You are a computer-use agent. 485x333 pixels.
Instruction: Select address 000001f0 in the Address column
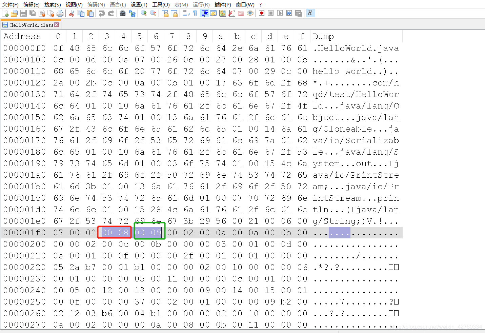pyautogui.click(x=24, y=233)
